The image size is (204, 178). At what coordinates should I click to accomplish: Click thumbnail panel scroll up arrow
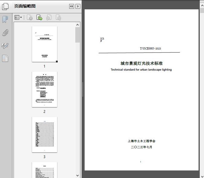click(x=78, y=25)
